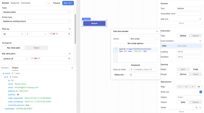Click the Run query button
This screenshot has height=113, width=204.
pyautogui.click(x=68, y=3)
